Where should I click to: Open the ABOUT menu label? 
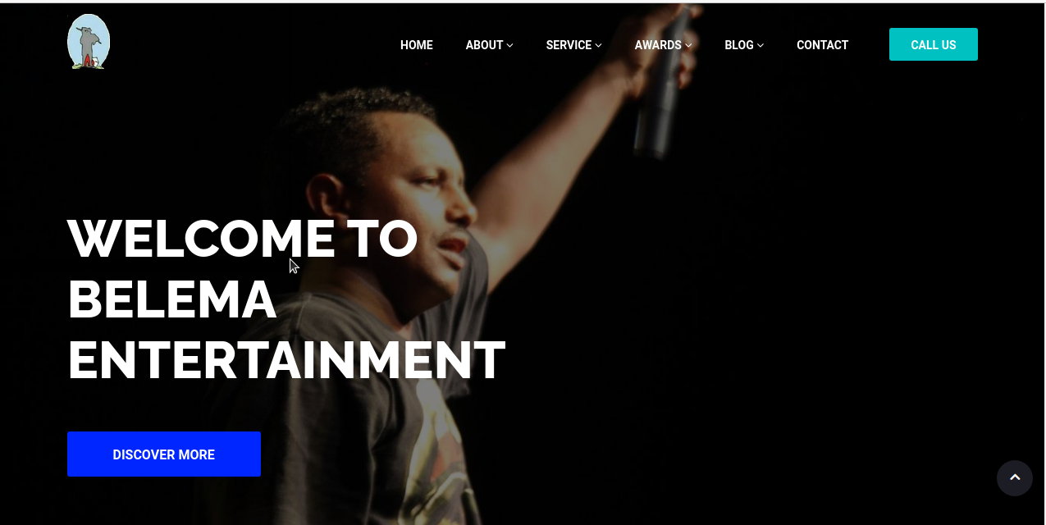[x=484, y=45]
